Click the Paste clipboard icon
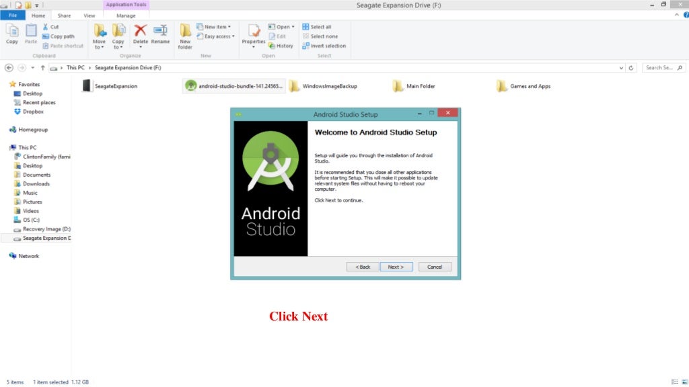The image size is (689, 387). click(31, 34)
